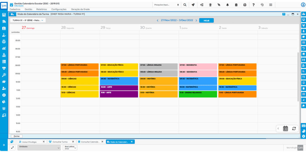Collapse the floating panel with left chevron
This screenshot has width=306, height=152.
click(x=278, y=128)
